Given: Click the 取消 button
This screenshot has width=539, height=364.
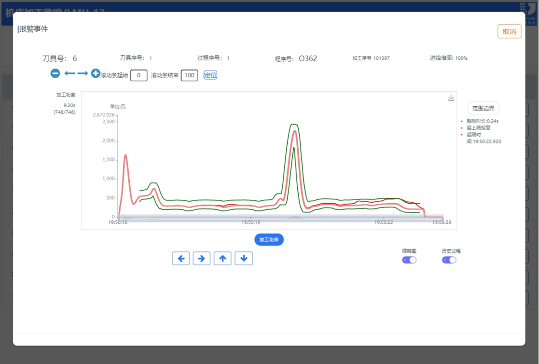Looking at the screenshot, I should (510, 31).
